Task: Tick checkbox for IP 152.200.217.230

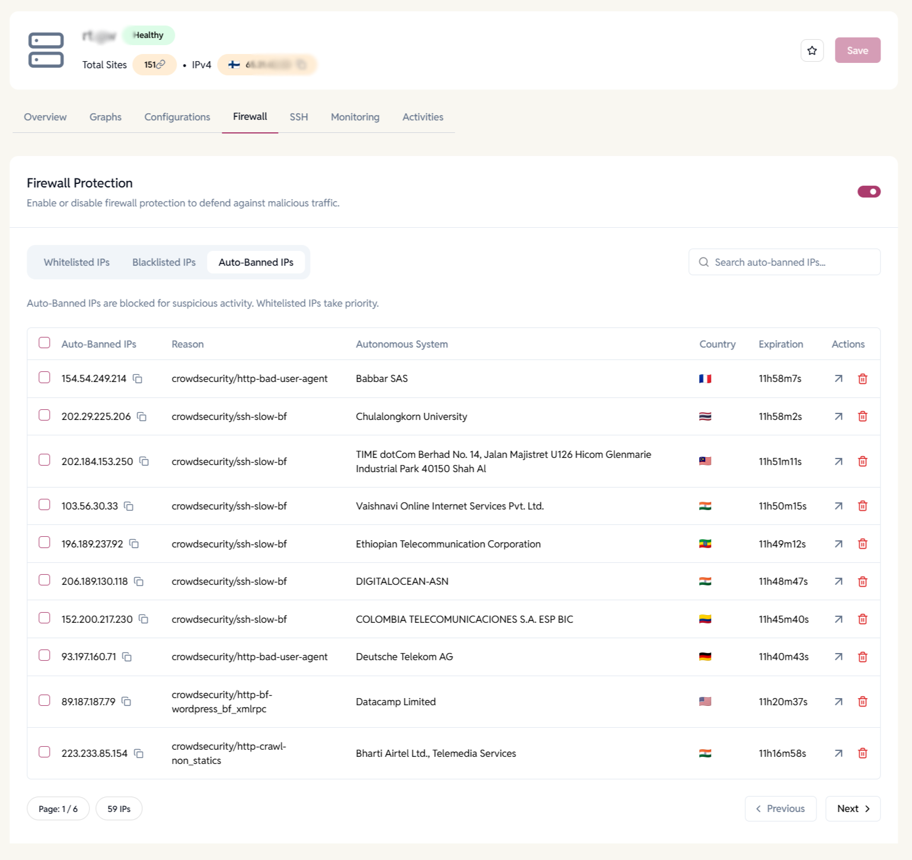Action: click(x=44, y=618)
